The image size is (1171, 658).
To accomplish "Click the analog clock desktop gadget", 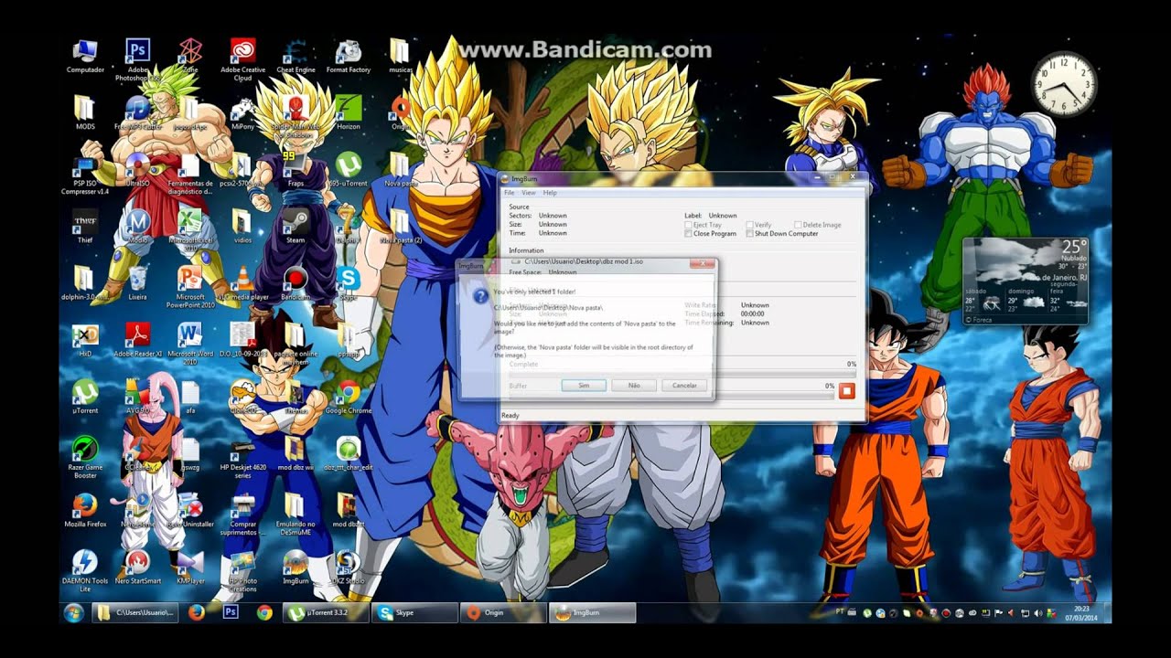I will (x=1064, y=84).
